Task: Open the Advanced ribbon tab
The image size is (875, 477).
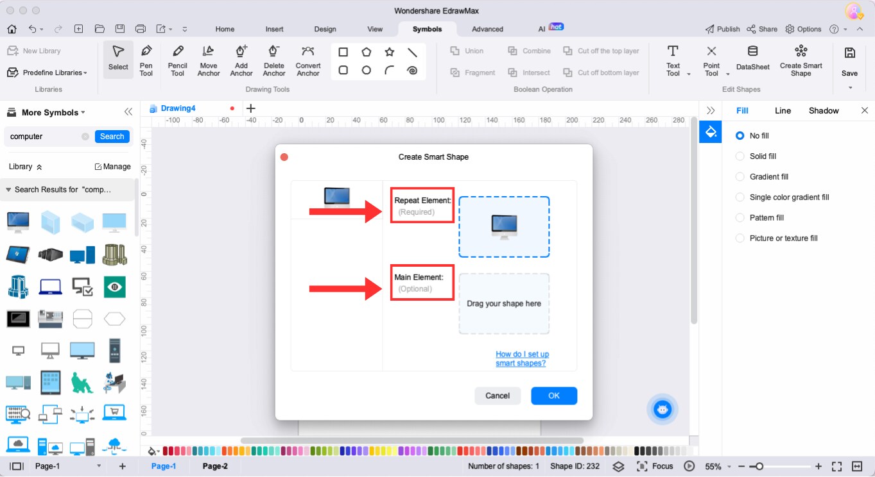Action: click(487, 29)
